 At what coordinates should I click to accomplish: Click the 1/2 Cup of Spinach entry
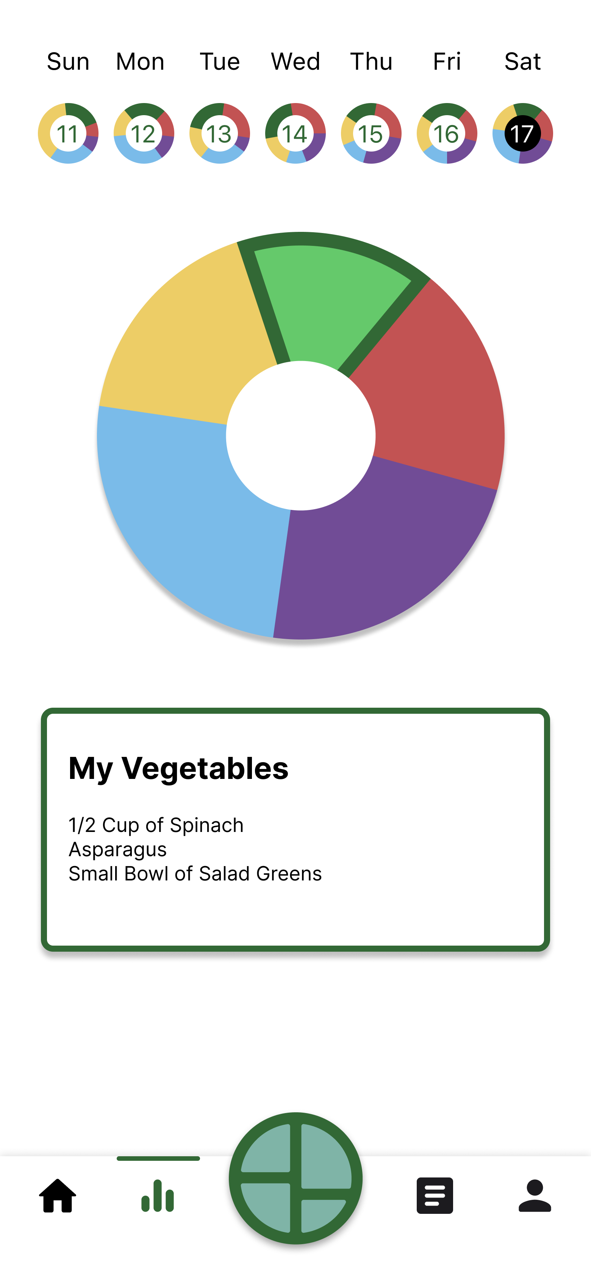(x=156, y=825)
